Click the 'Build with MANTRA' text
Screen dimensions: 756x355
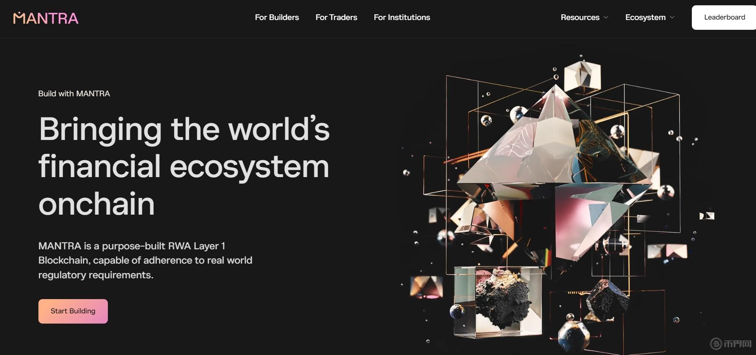(74, 93)
